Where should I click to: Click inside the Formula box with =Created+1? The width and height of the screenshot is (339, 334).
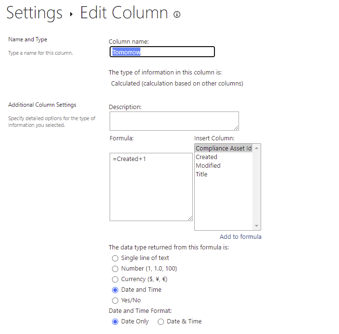(x=151, y=187)
